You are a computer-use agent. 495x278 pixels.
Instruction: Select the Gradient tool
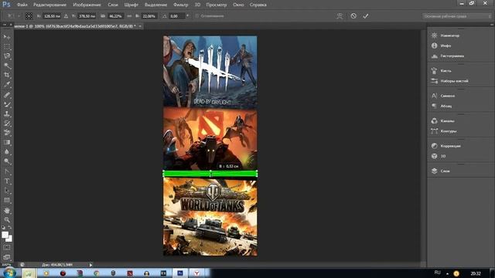7,142
